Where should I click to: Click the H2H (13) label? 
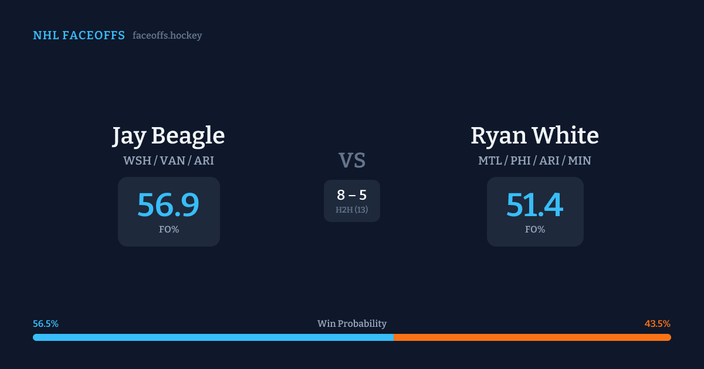click(x=352, y=210)
